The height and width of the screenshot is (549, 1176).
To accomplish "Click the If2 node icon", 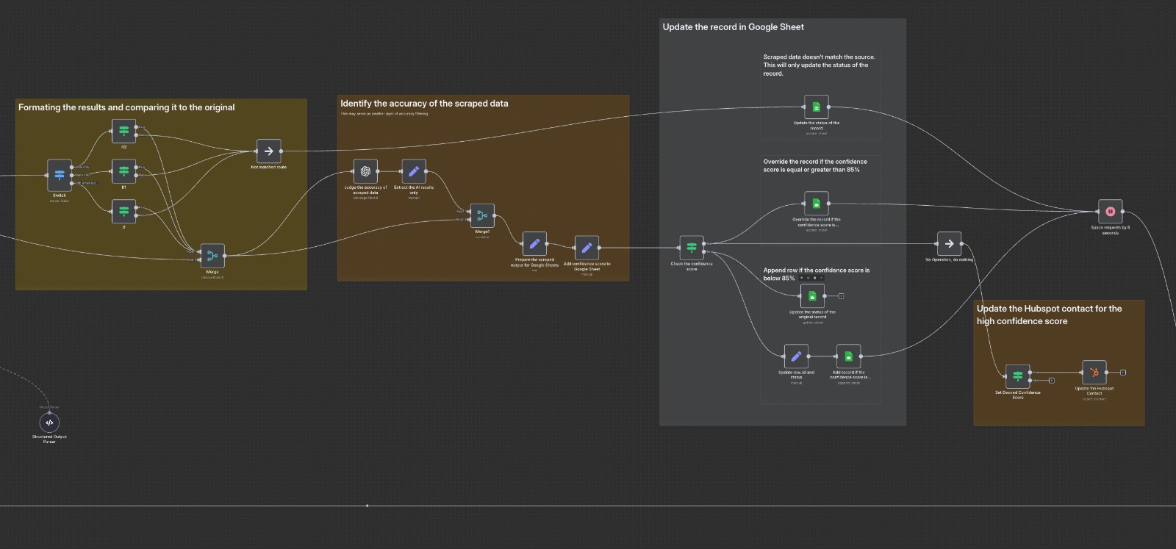I will pyautogui.click(x=123, y=131).
